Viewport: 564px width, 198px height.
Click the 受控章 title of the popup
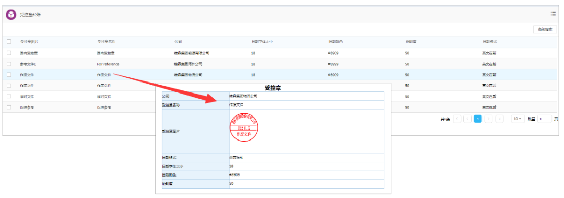[x=273, y=87]
